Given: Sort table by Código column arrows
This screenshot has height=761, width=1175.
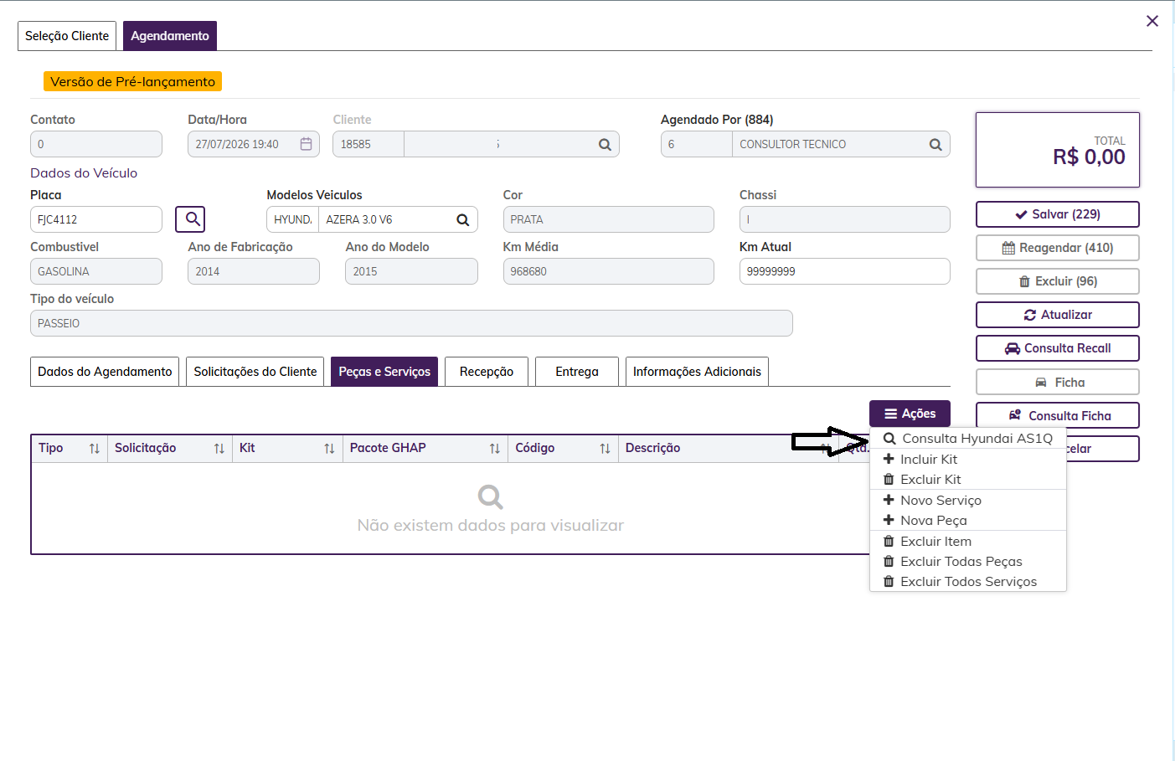Looking at the screenshot, I should 605,449.
